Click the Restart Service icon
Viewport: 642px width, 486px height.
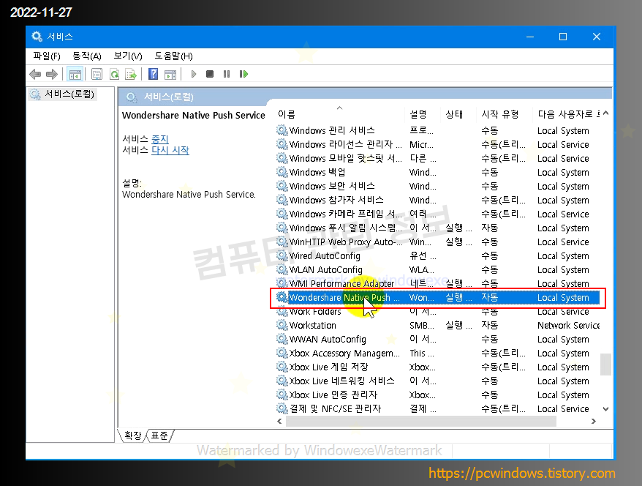click(x=243, y=74)
